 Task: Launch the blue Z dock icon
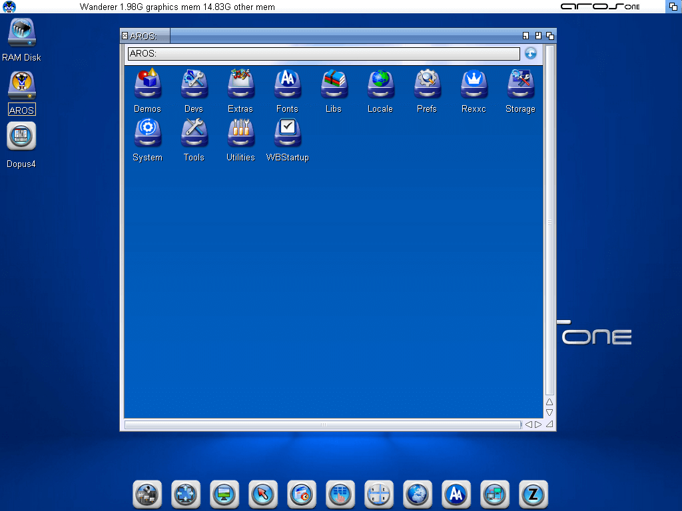tap(533, 494)
